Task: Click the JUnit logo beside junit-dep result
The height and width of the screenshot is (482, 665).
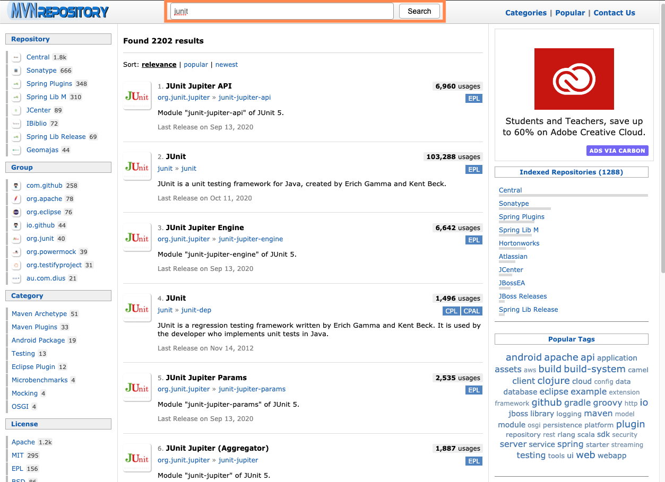Action: click(137, 308)
